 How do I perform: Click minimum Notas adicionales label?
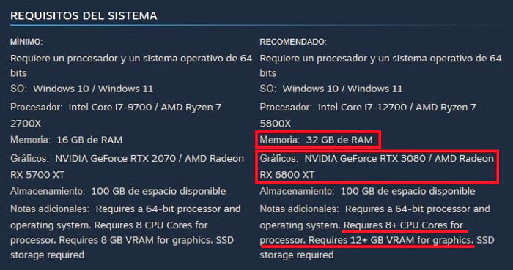click(50, 209)
